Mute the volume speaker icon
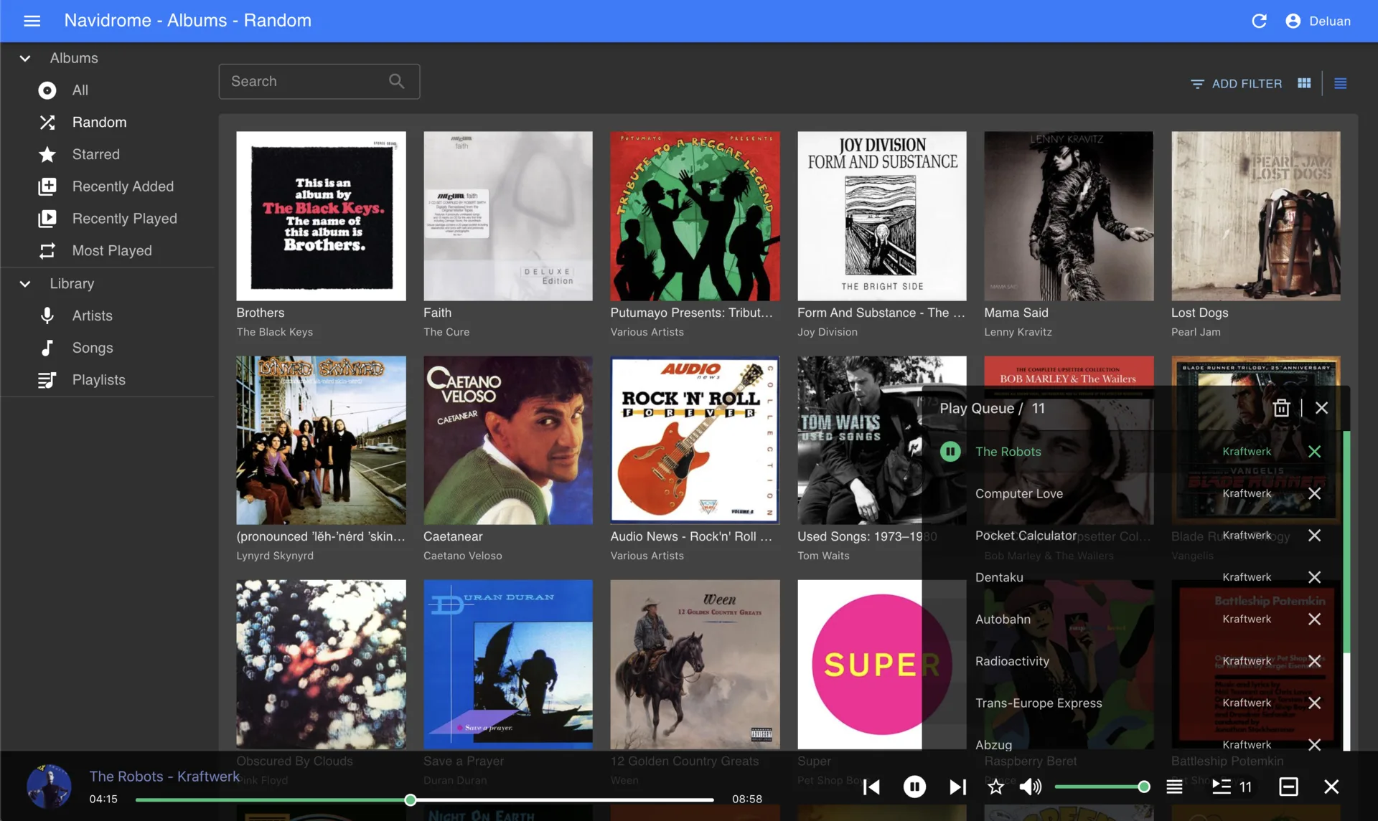 1030,787
